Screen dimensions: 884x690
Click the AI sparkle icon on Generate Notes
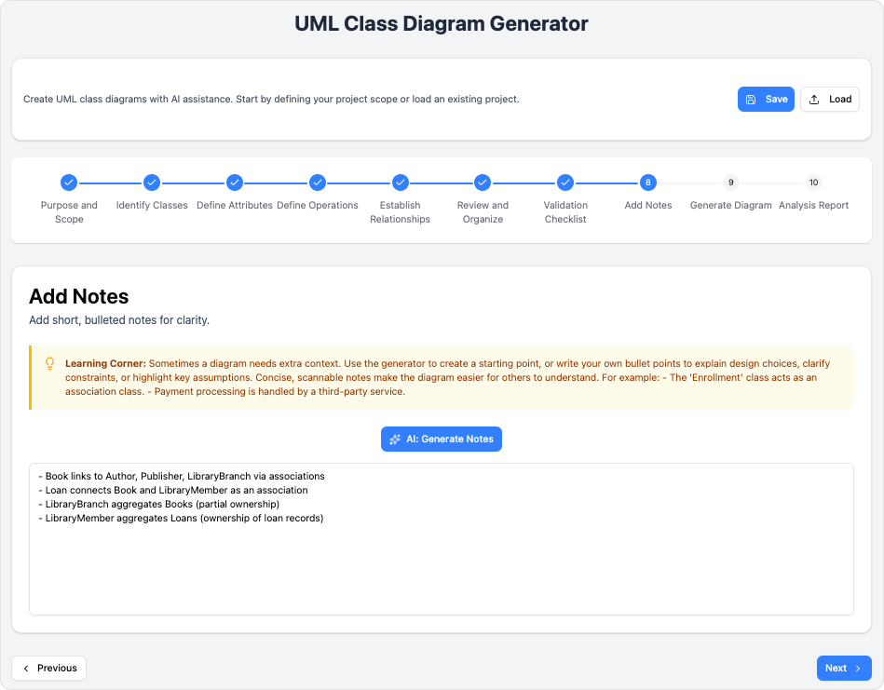click(x=395, y=439)
